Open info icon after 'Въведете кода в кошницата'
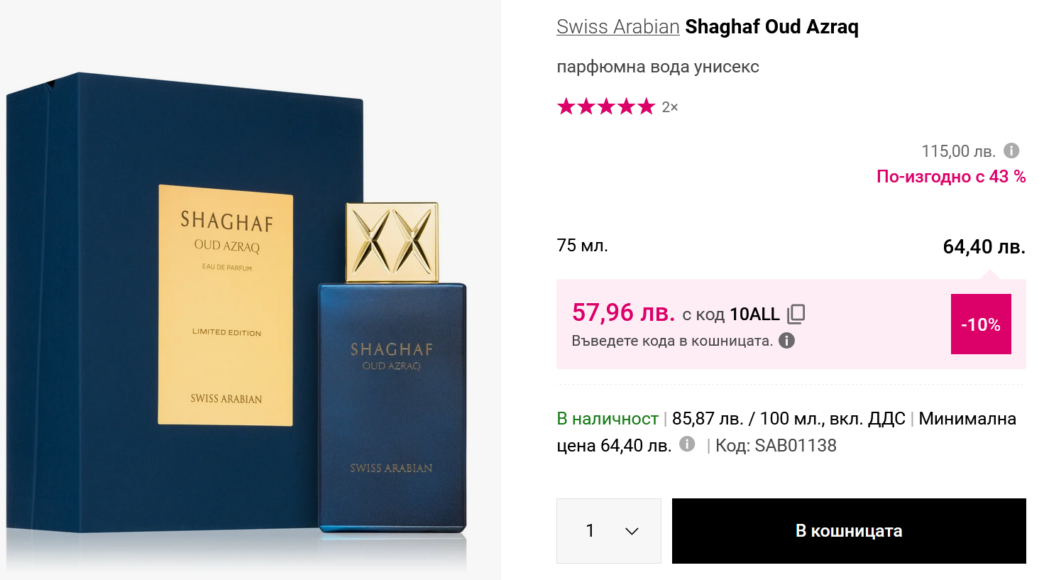Screen dimensions: 1044x580 click(786, 341)
